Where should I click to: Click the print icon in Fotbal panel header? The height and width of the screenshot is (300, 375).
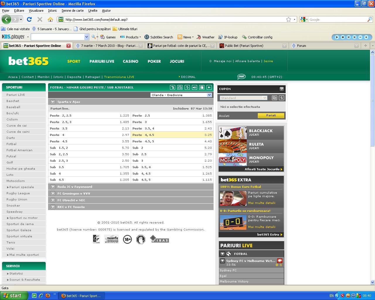[180, 87]
